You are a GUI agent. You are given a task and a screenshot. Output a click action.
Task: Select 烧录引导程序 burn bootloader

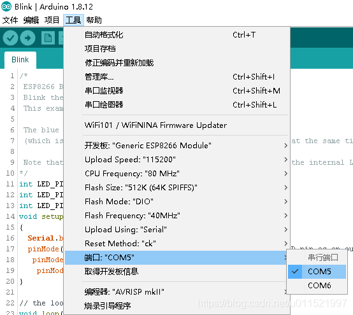click(177, 306)
